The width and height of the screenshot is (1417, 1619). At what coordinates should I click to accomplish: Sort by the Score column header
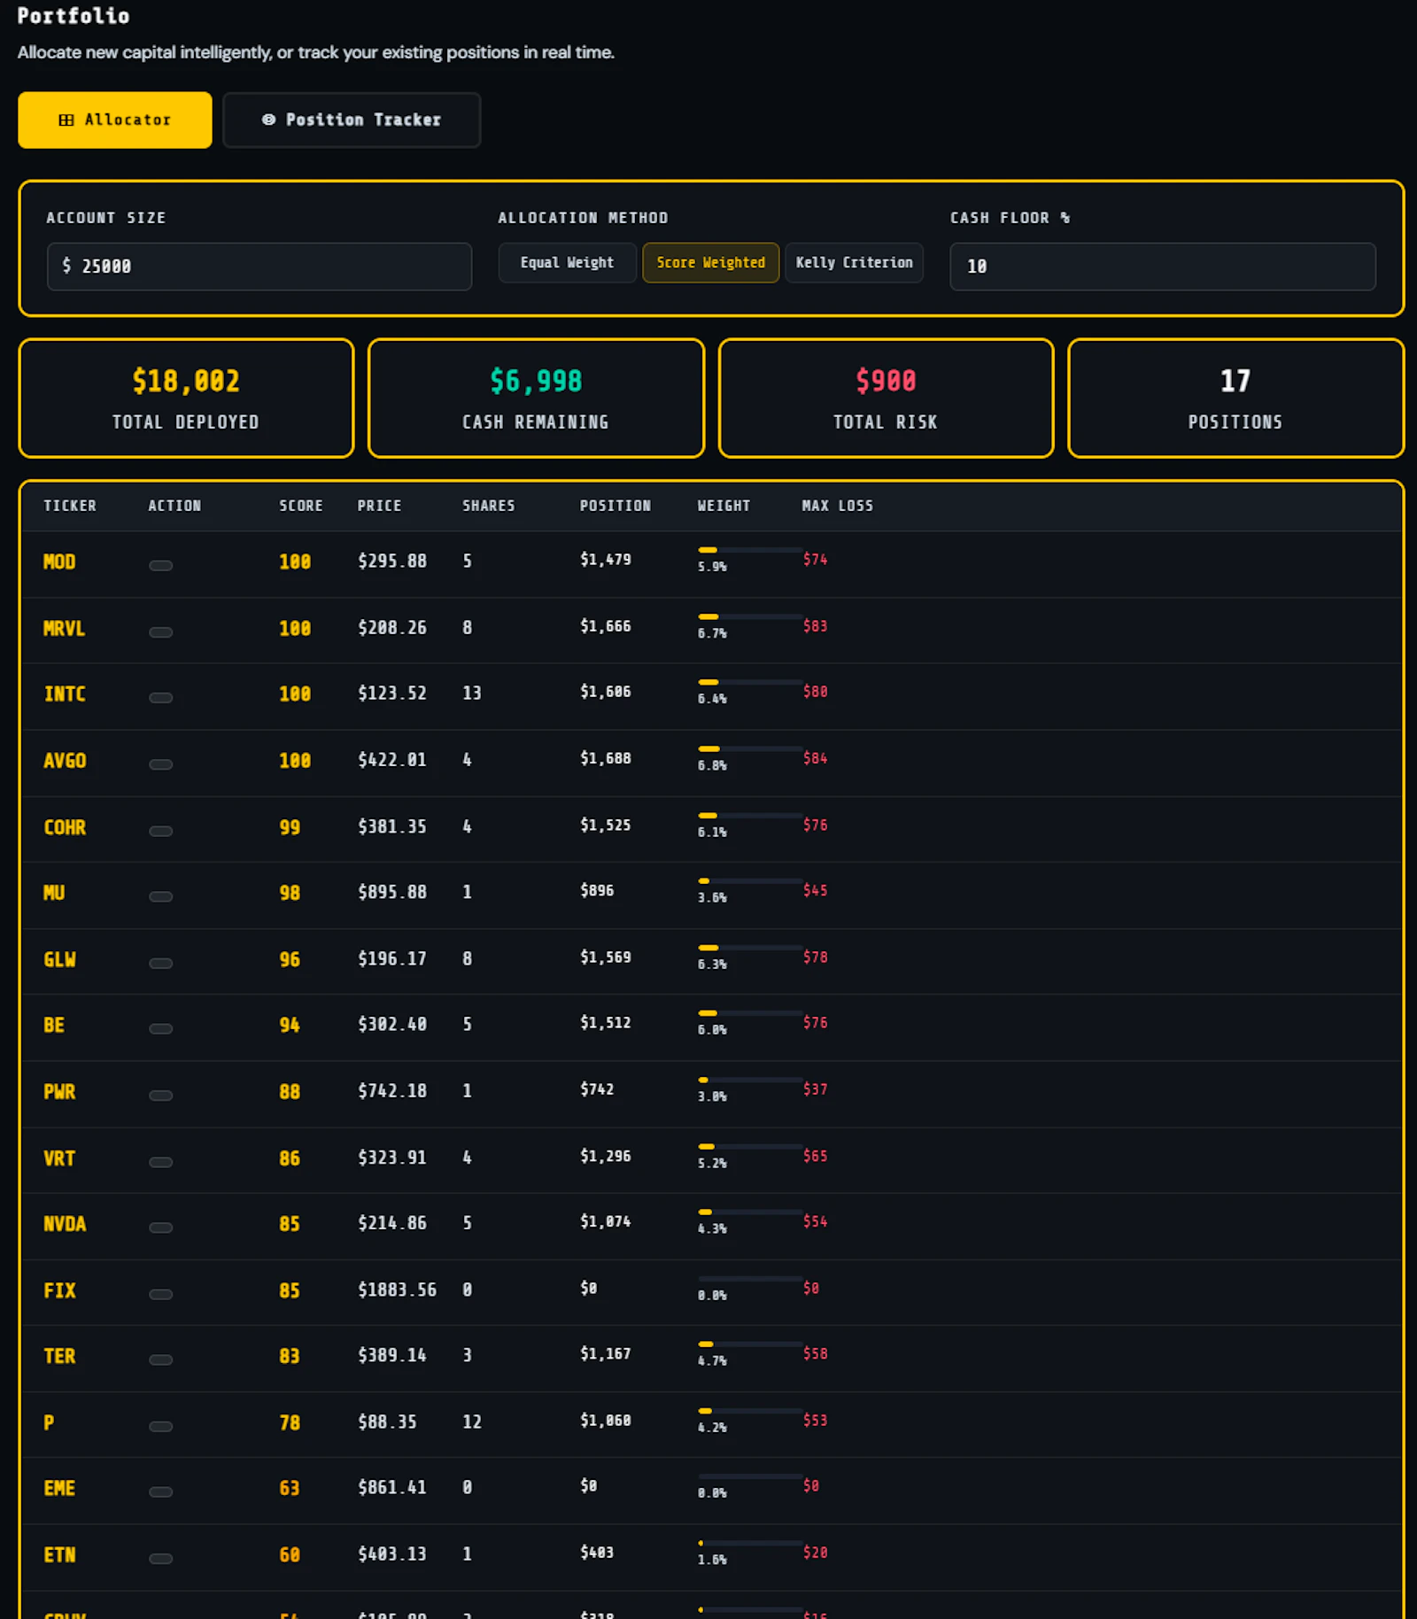click(301, 506)
